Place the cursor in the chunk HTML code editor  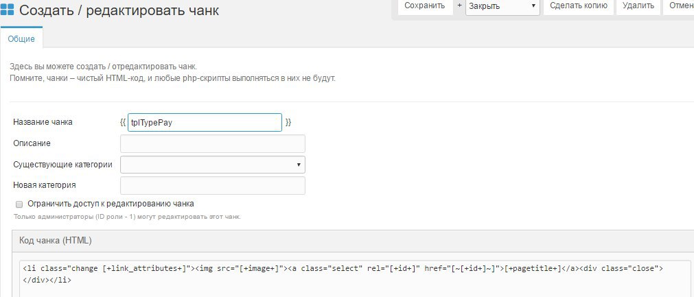pos(354,278)
